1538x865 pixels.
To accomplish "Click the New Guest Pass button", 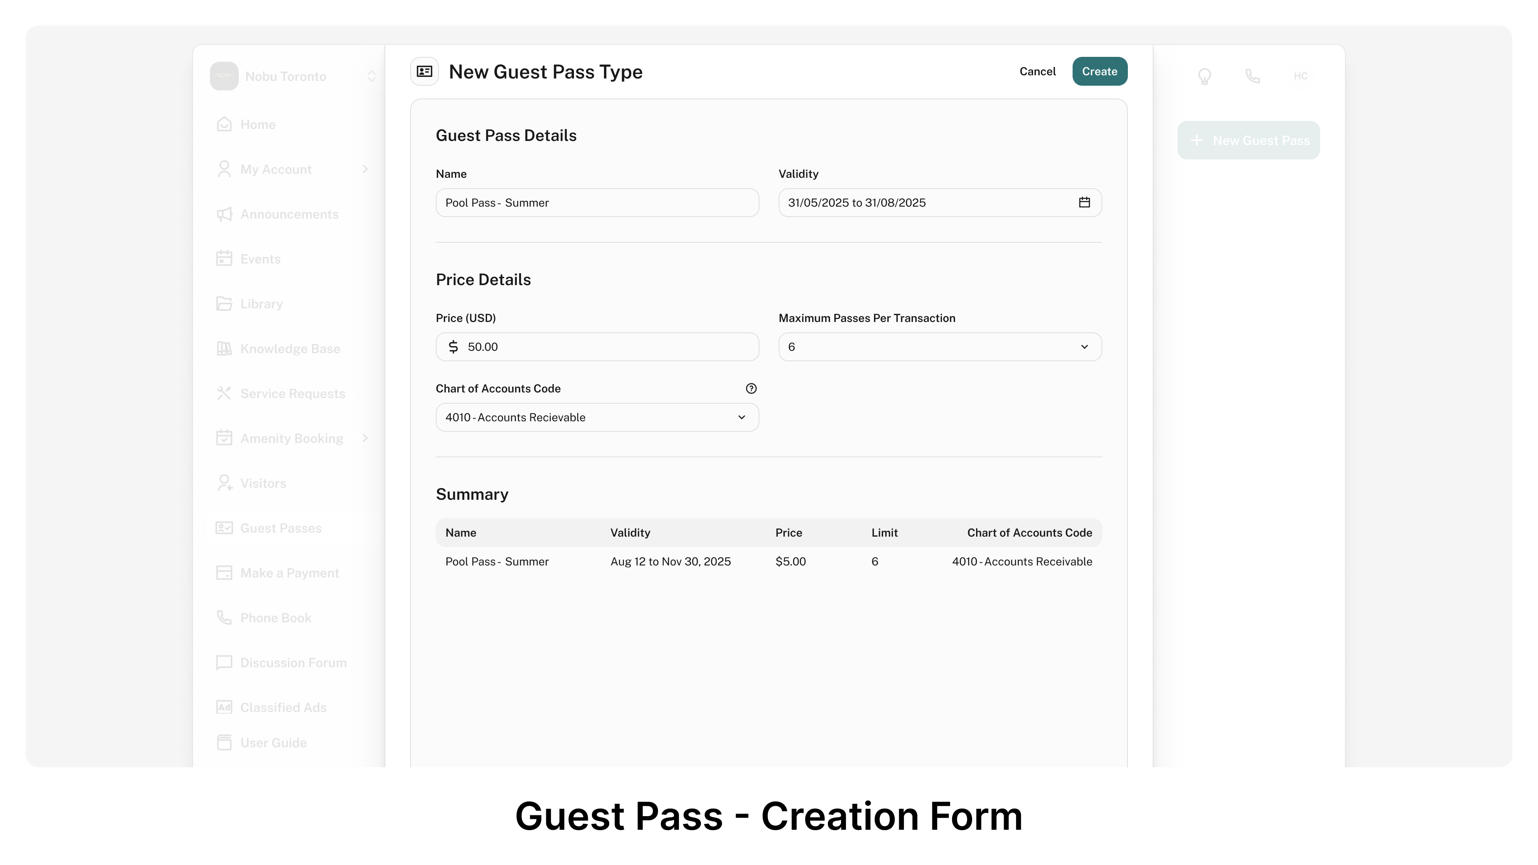I will (1248, 141).
